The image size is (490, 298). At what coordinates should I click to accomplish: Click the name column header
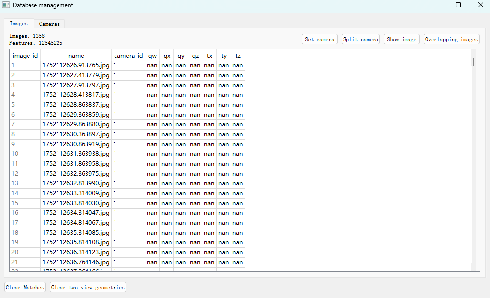click(76, 56)
